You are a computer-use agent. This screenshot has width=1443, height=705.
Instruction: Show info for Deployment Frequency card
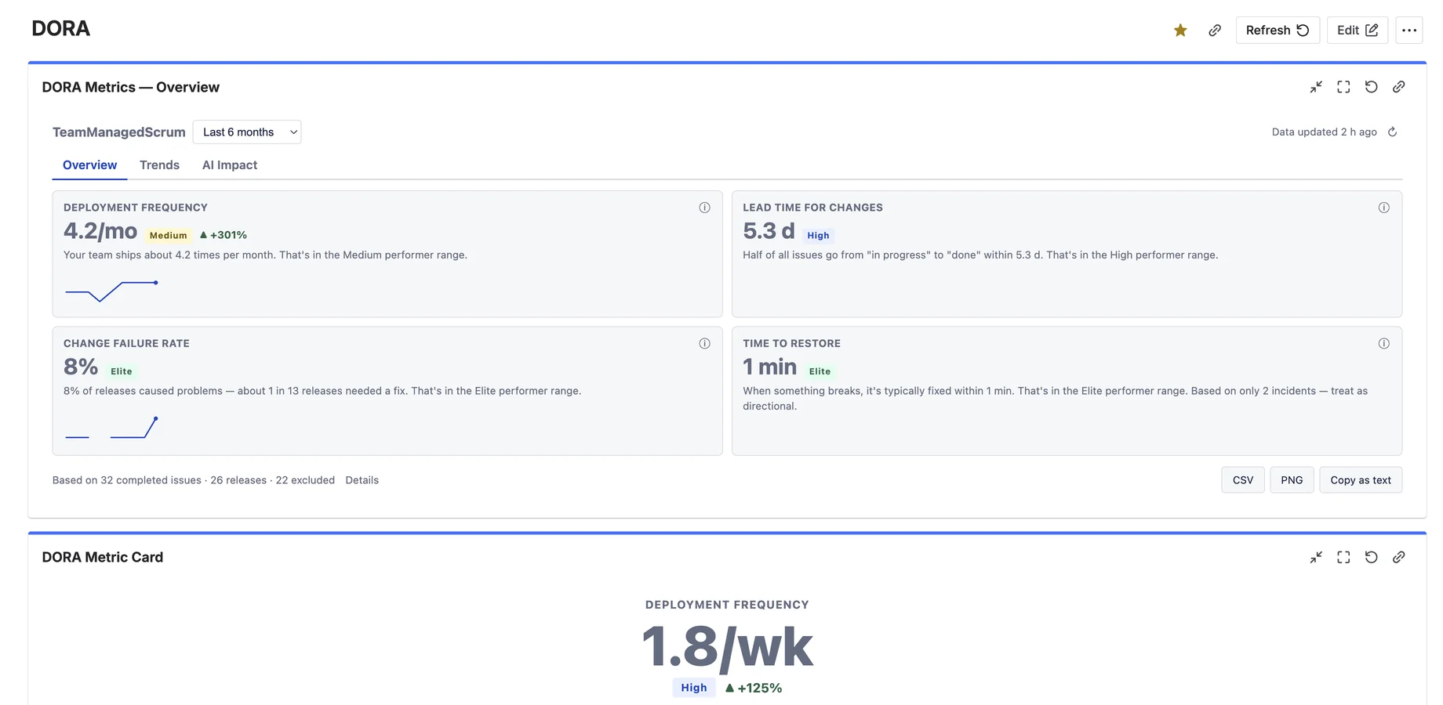click(704, 208)
